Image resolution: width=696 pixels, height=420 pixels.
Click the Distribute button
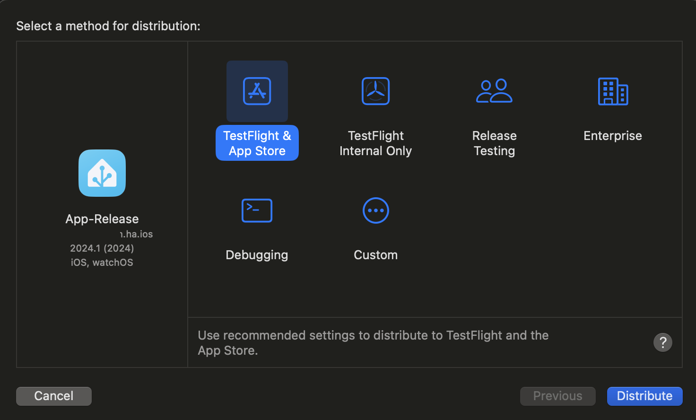tap(644, 396)
